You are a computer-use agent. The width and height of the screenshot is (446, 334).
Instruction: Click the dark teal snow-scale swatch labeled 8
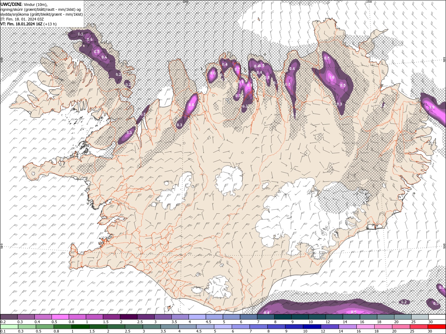(x=283, y=317)
